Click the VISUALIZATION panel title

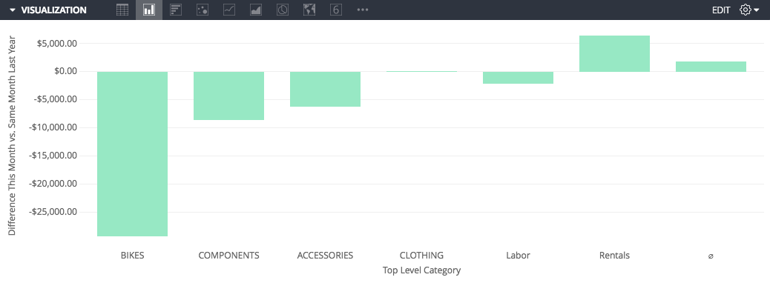tap(54, 10)
